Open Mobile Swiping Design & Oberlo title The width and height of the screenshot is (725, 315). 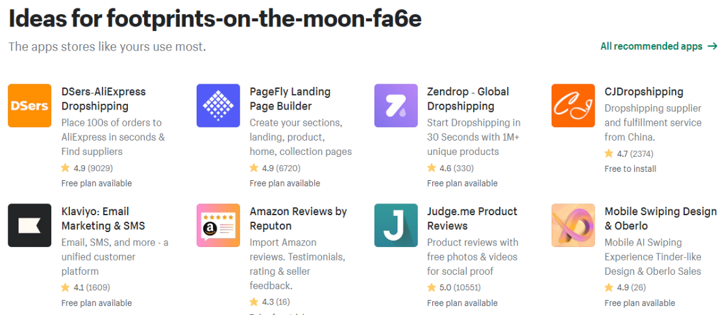point(660,218)
